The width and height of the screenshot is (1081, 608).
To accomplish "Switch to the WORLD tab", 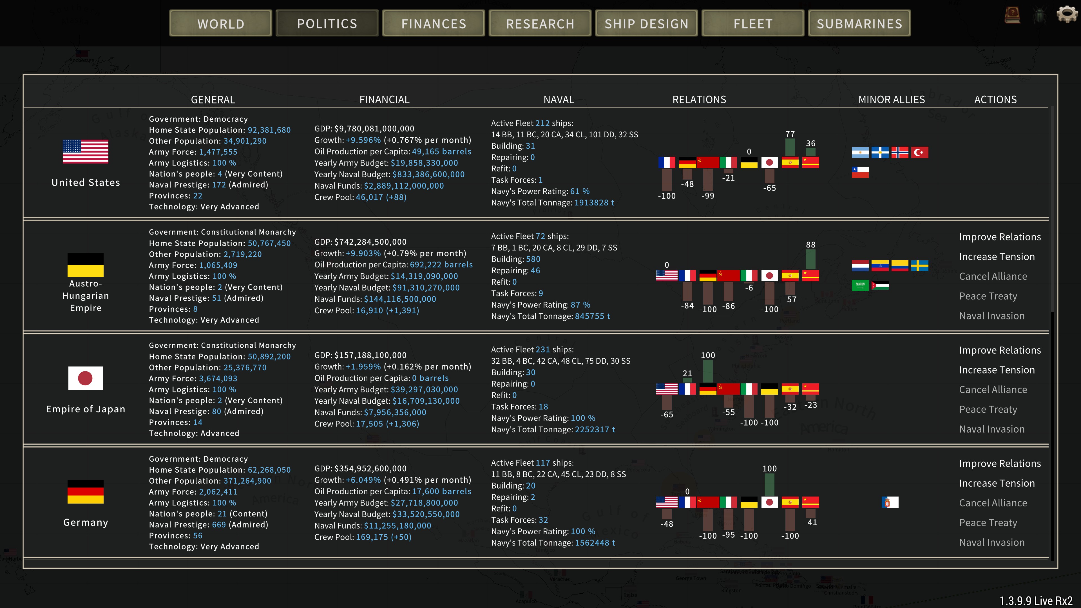I will coord(221,23).
